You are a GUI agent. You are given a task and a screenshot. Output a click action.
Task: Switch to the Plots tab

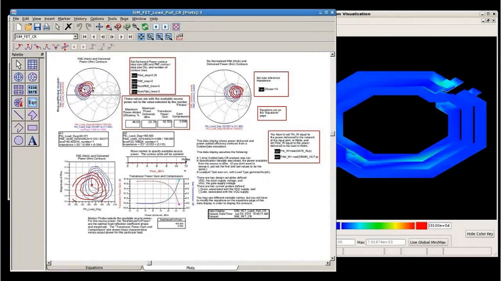pos(190,268)
